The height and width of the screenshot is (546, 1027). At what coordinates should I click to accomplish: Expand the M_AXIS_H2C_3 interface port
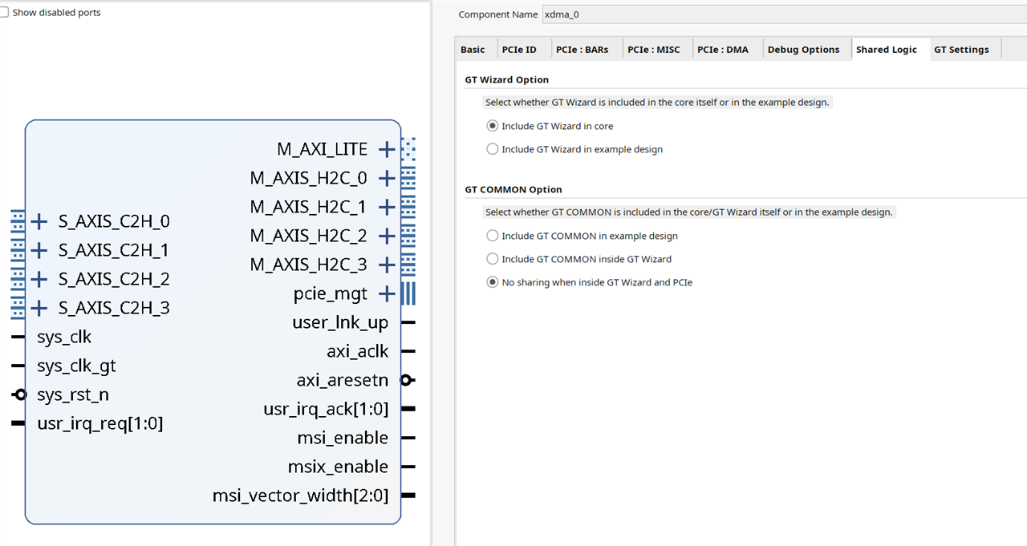[387, 265]
